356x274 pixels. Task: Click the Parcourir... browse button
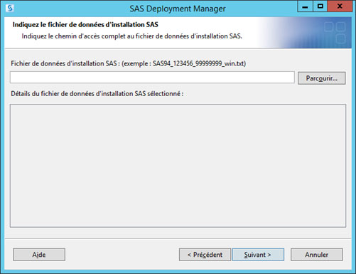321,78
